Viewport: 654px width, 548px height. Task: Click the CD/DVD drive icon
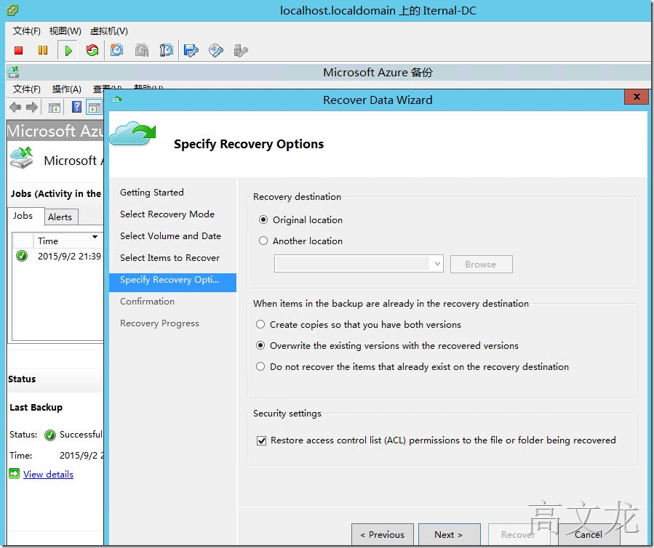tap(216, 51)
